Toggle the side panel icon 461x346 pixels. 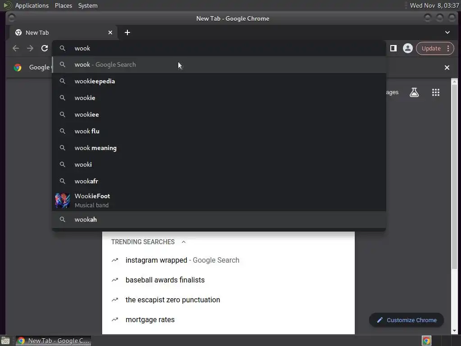pyautogui.click(x=393, y=48)
